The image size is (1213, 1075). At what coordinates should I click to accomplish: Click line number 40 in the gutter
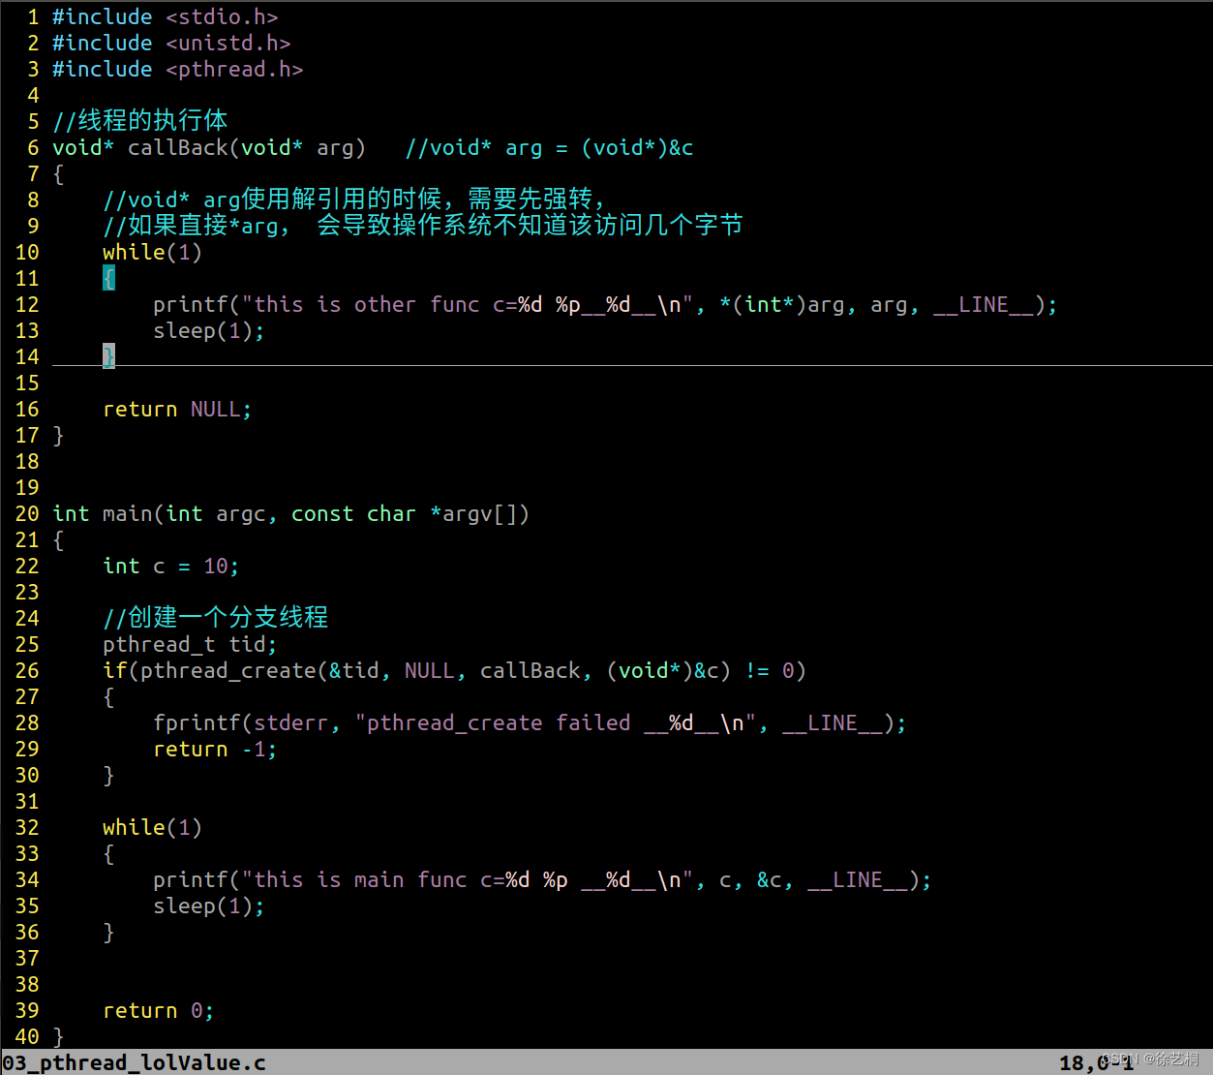point(27,1037)
